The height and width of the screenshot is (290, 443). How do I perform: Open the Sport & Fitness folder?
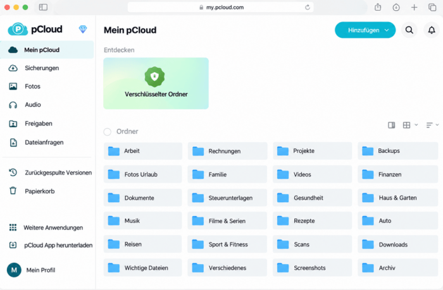(227, 245)
